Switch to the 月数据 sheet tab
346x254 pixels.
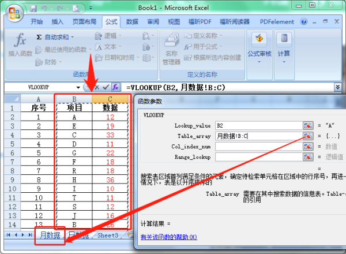pyautogui.click(x=50, y=235)
